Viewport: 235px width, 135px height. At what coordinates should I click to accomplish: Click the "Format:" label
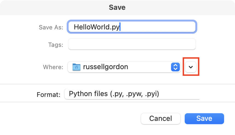point(48,95)
